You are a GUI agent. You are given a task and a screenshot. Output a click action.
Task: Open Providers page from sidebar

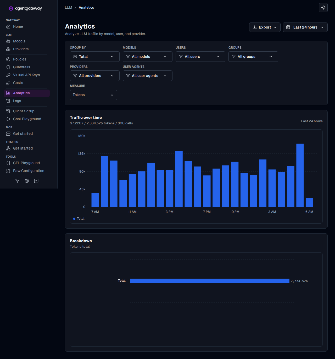point(27,49)
